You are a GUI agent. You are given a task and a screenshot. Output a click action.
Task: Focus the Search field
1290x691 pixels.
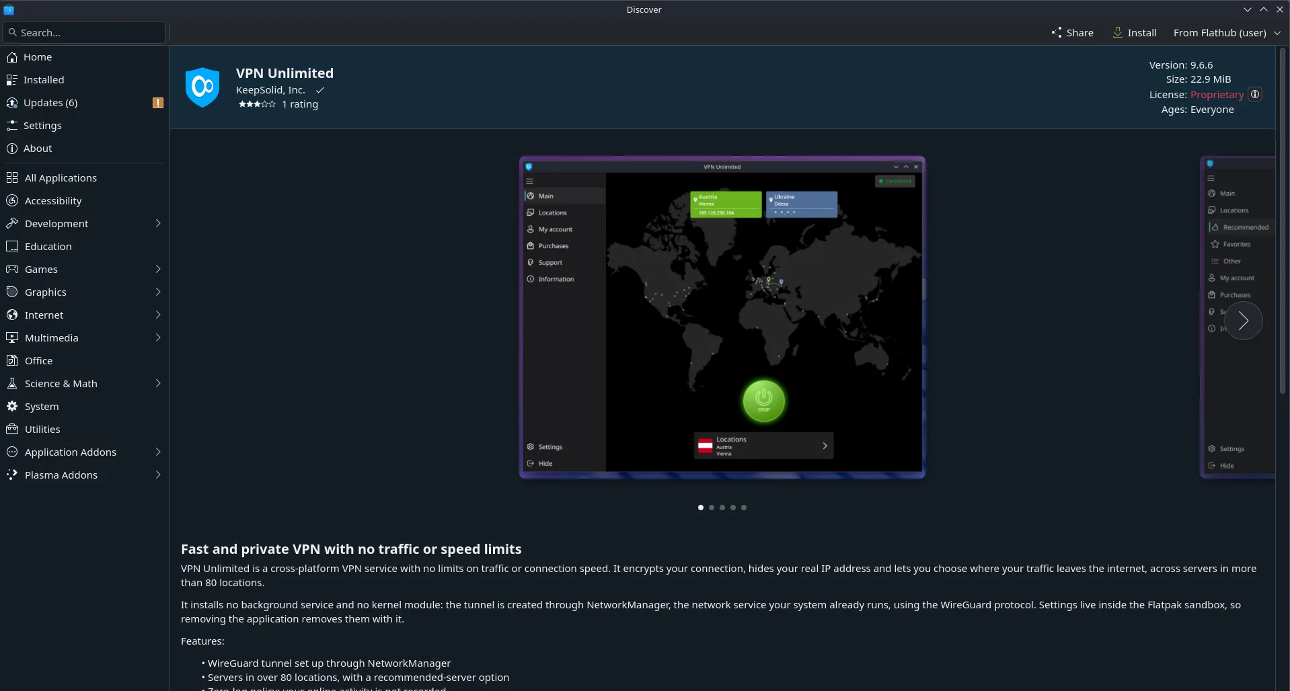(x=84, y=32)
